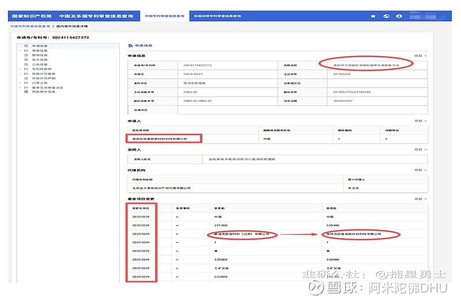Expand the 审查信息 tree node arrow
Viewport: 461px width, 302px height.
coord(20,51)
